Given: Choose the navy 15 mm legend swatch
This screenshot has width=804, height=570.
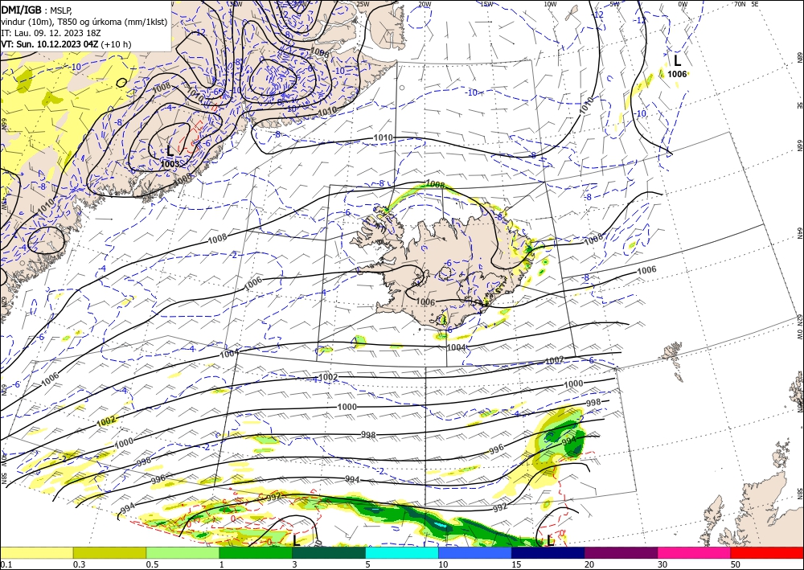Looking at the screenshot, I should [548, 552].
